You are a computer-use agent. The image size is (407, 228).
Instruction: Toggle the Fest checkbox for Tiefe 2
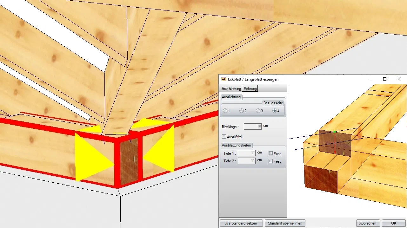click(x=270, y=161)
